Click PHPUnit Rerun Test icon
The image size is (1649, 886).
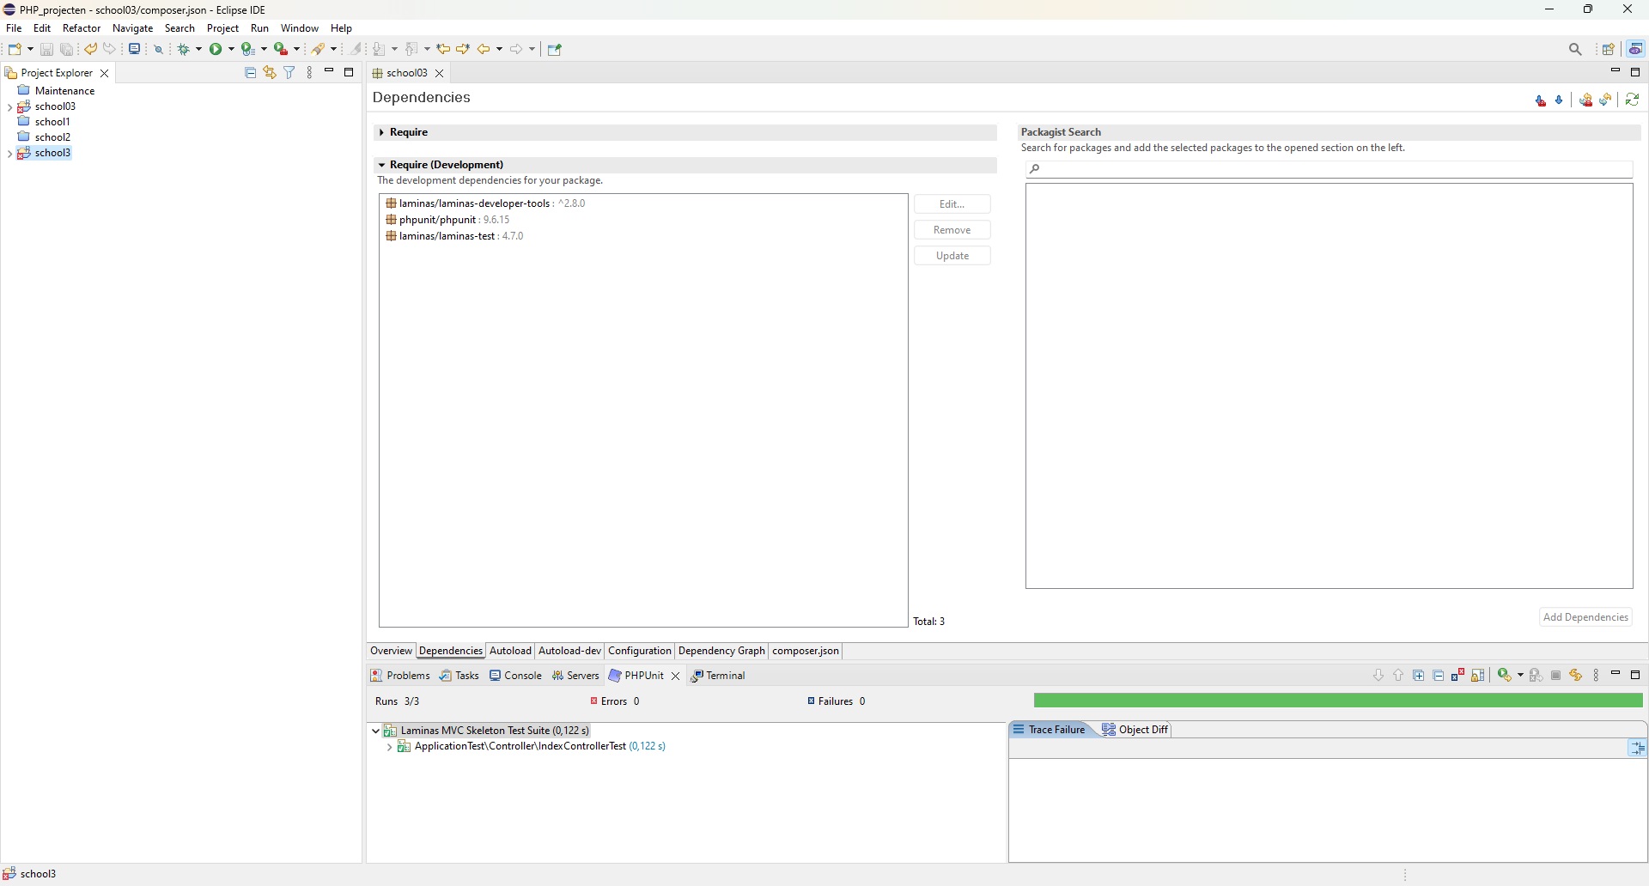[1506, 676]
